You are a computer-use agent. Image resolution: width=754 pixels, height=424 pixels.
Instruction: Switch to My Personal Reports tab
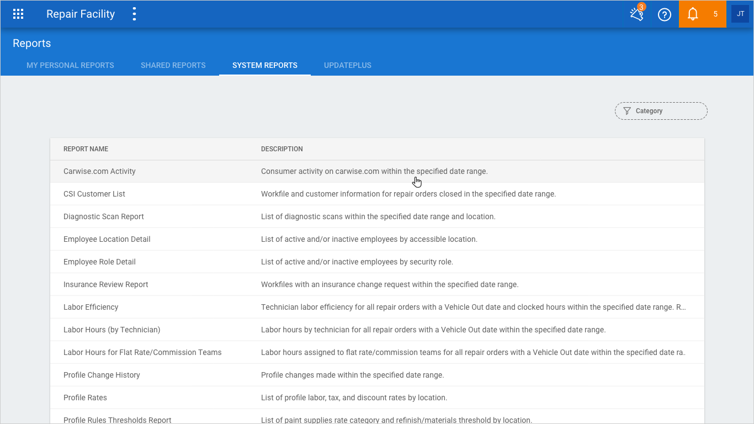tap(70, 65)
